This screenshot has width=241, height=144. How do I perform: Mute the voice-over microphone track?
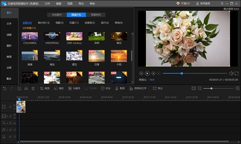[14, 137]
